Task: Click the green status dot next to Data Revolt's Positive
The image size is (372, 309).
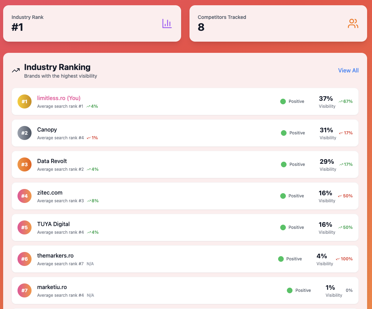Action: point(284,164)
